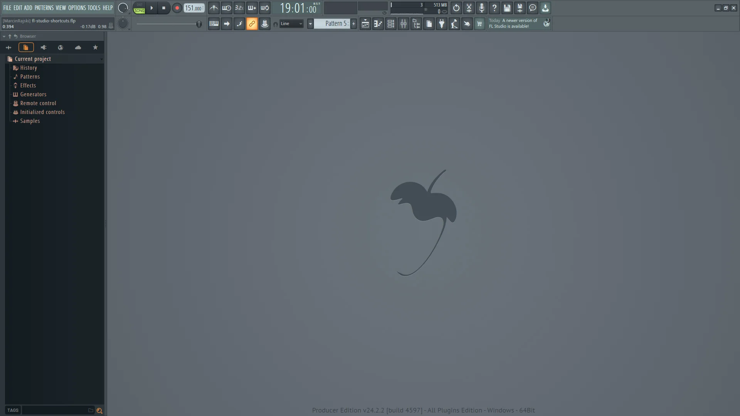Screen dimensions: 740x416
Task: Open the plugin picker
Action: click(442, 23)
